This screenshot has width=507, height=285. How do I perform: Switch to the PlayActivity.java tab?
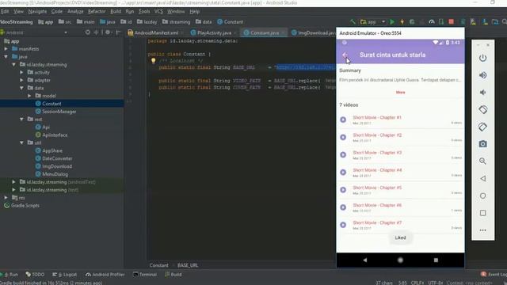(214, 32)
